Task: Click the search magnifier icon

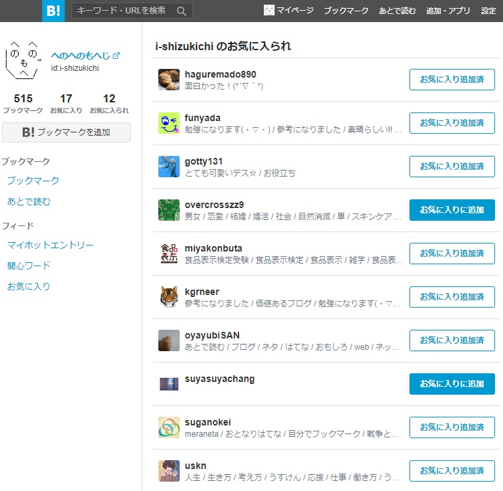Action: click(x=182, y=11)
